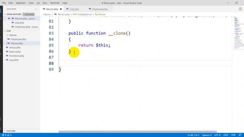Click line number 85 in the gutter
Image resolution: width=244 pixels, height=137 pixels.
(x=51, y=45)
